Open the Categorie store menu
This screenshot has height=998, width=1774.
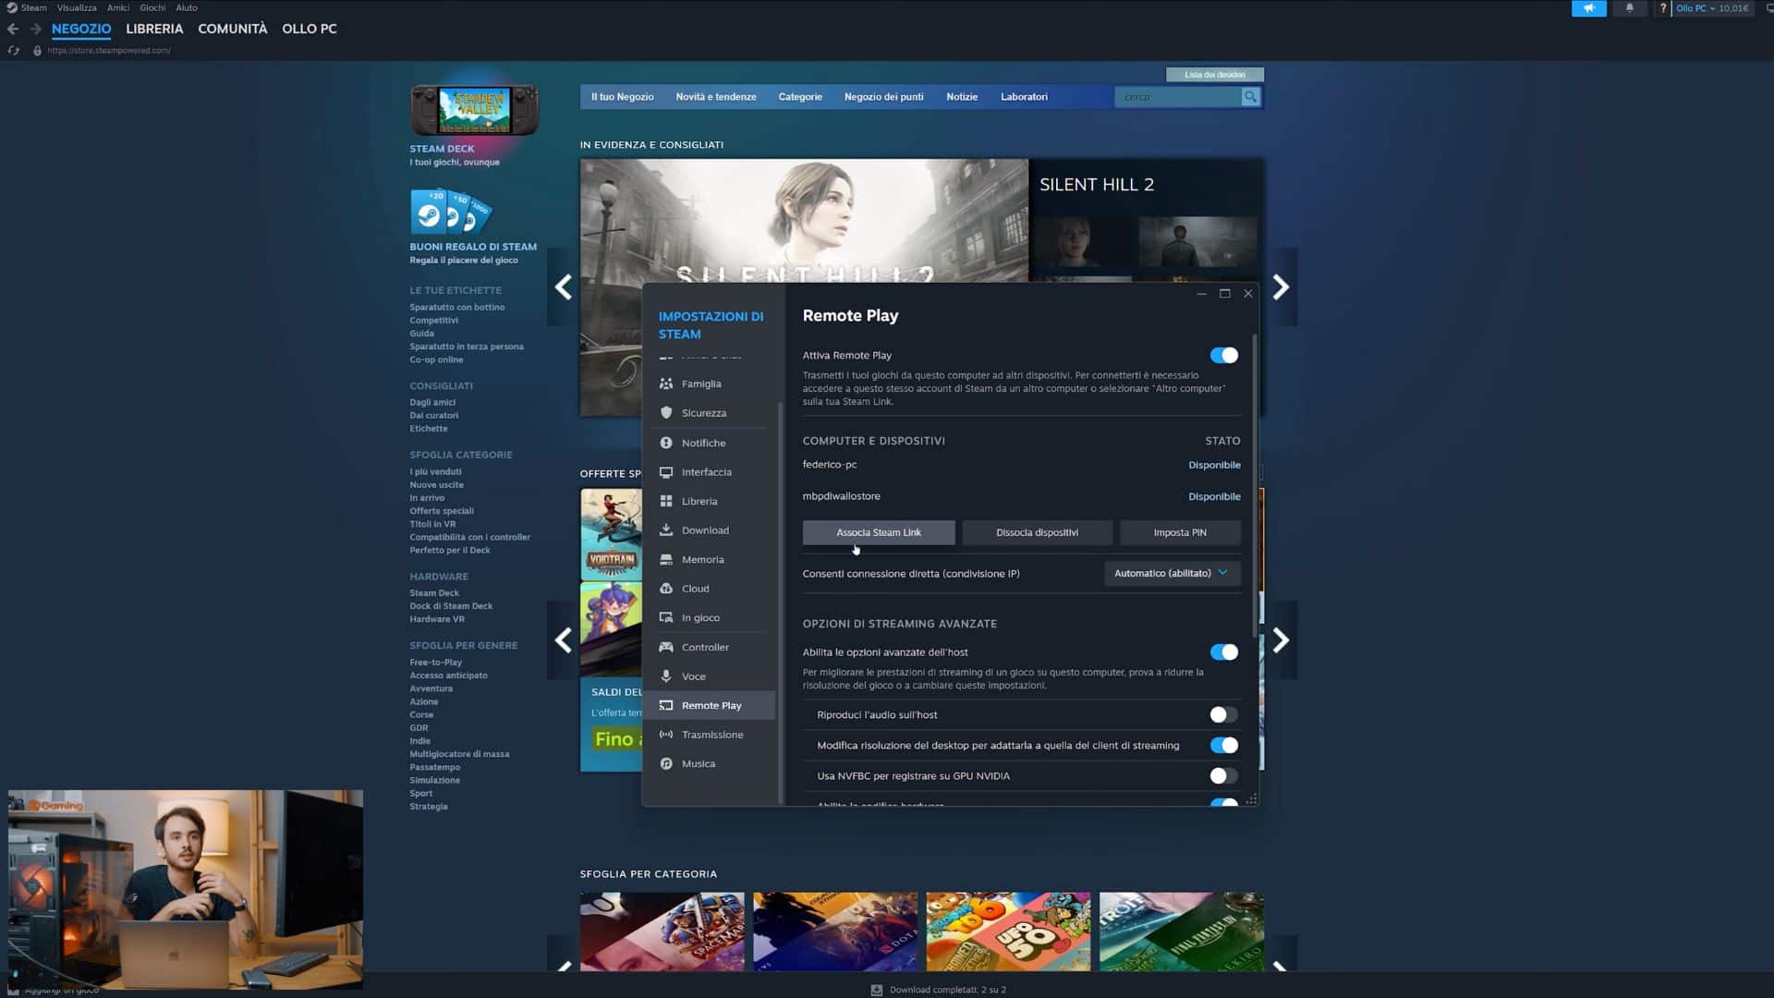pos(800,96)
